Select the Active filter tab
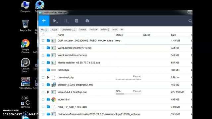Viewport: 212px width, 119px height. [x=54, y=29]
